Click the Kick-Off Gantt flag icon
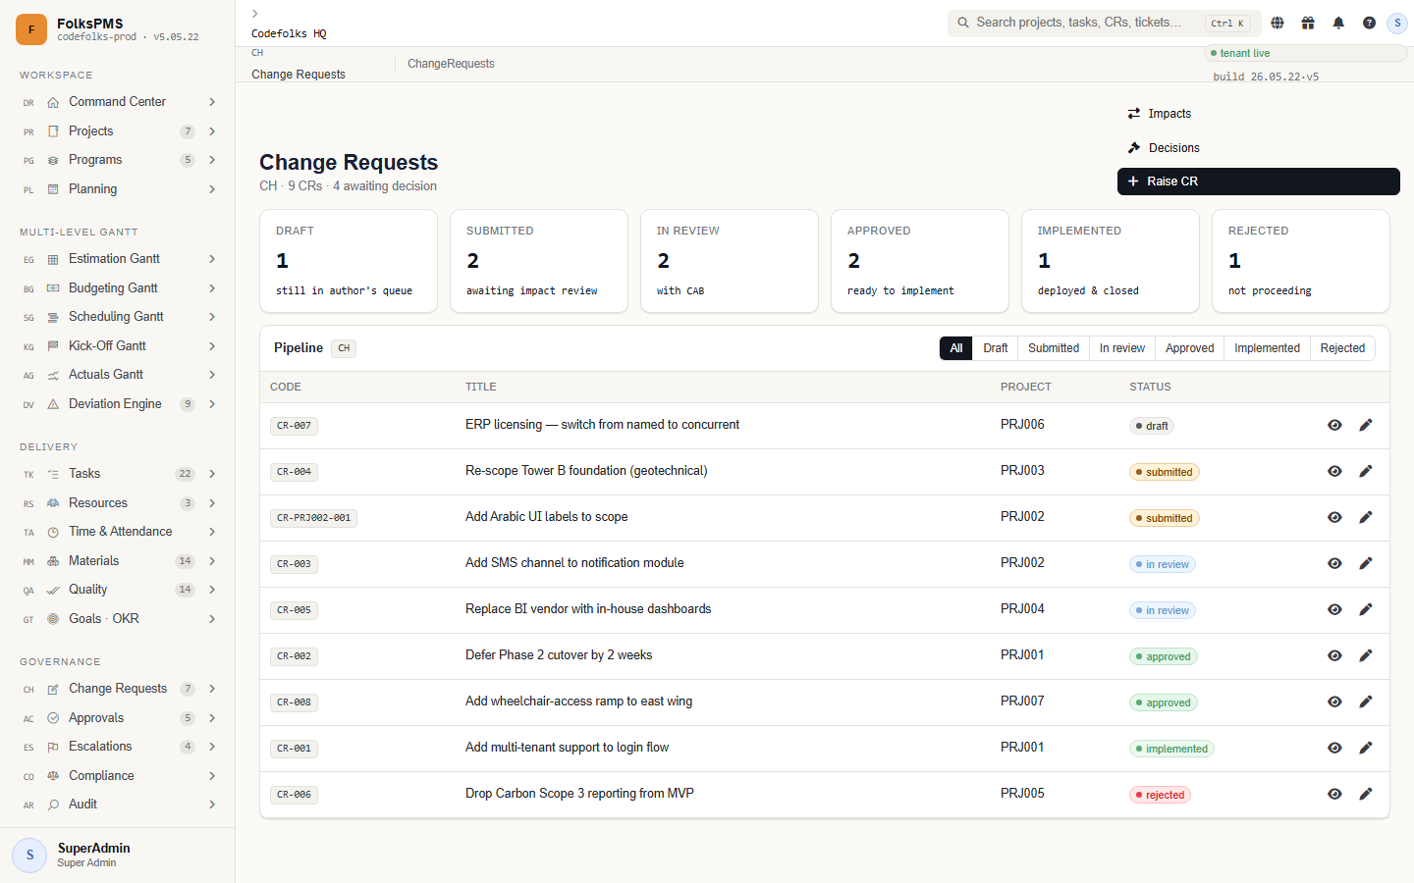The height and width of the screenshot is (883, 1414). coord(53,346)
